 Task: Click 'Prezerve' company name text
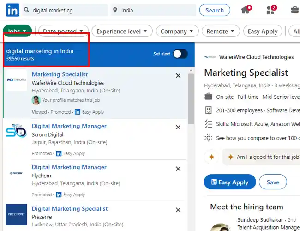click(42, 217)
